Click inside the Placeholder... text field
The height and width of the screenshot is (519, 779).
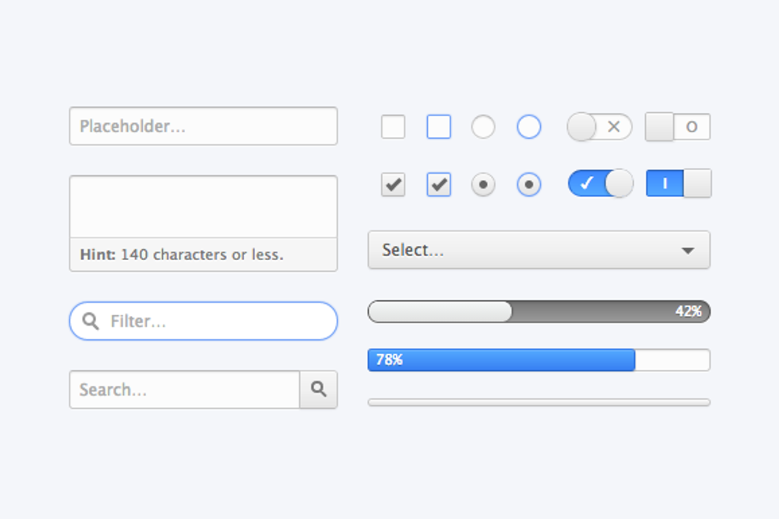click(x=203, y=127)
